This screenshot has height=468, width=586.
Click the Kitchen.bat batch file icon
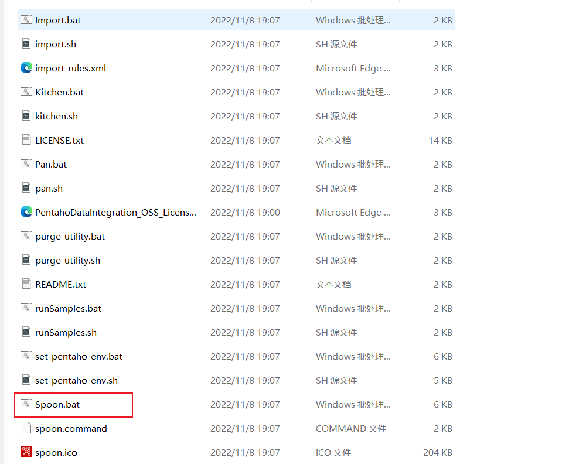(26, 92)
